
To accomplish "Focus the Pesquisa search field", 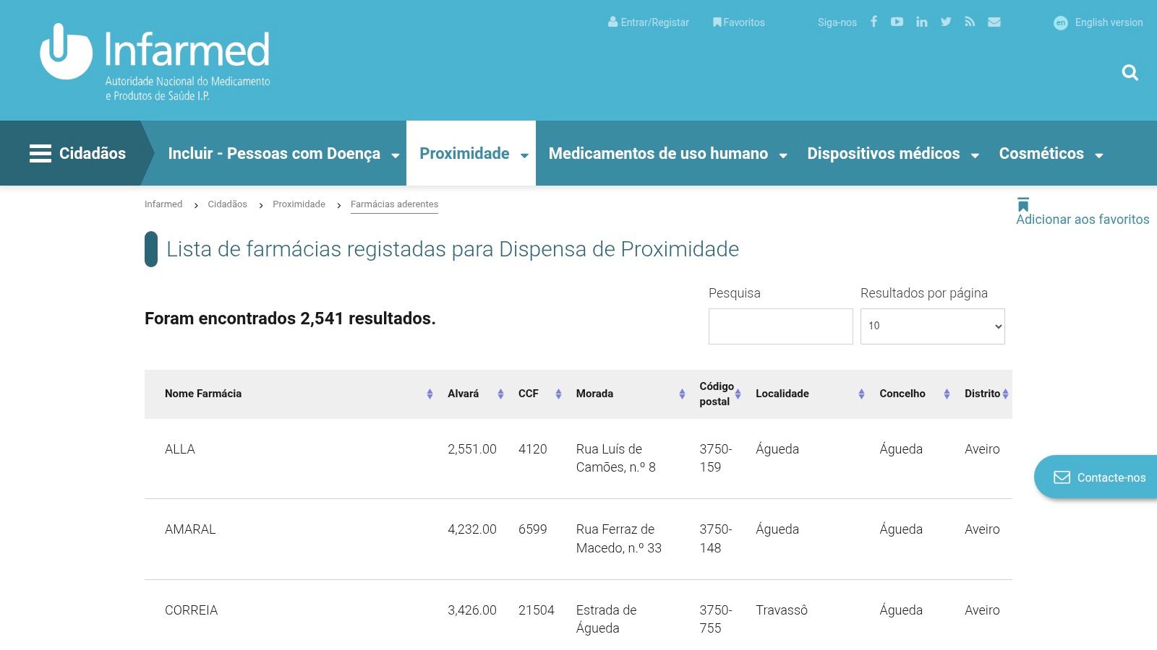I will (781, 326).
